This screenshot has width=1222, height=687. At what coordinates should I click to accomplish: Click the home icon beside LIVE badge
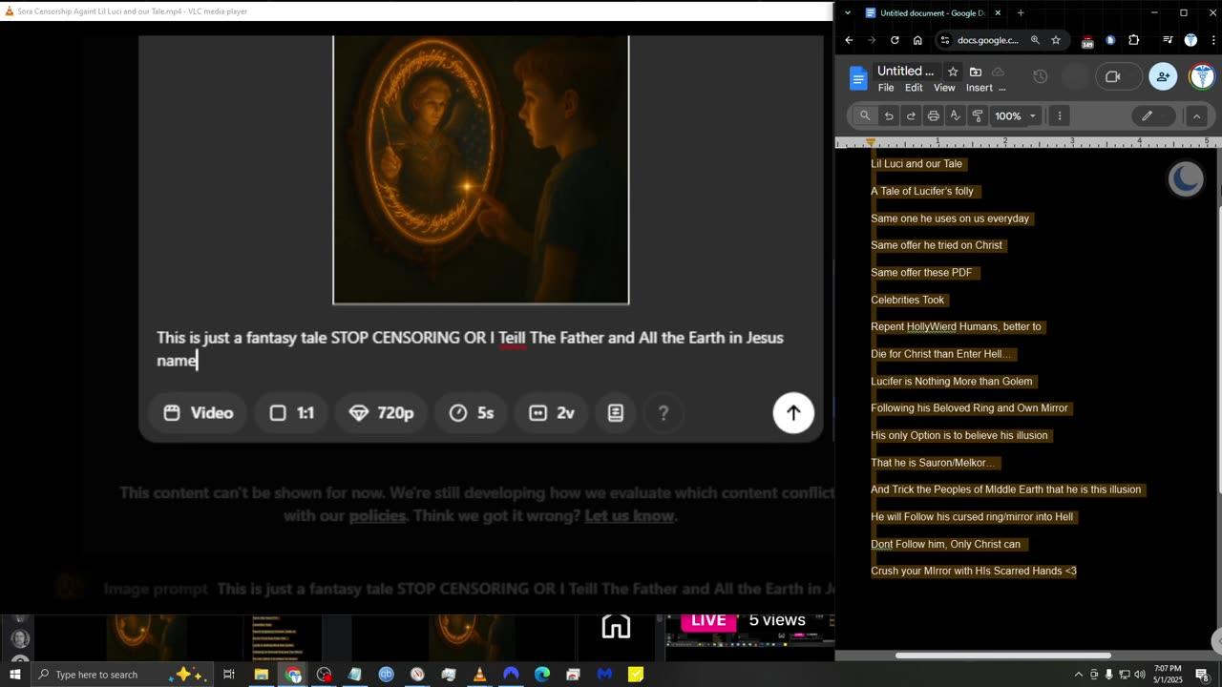[x=616, y=626]
